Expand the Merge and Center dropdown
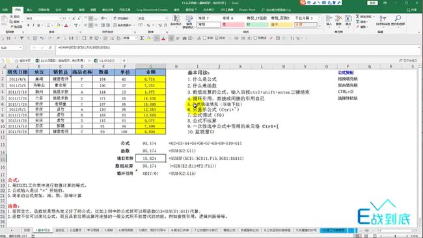423x238 pixels. coord(134,25)
